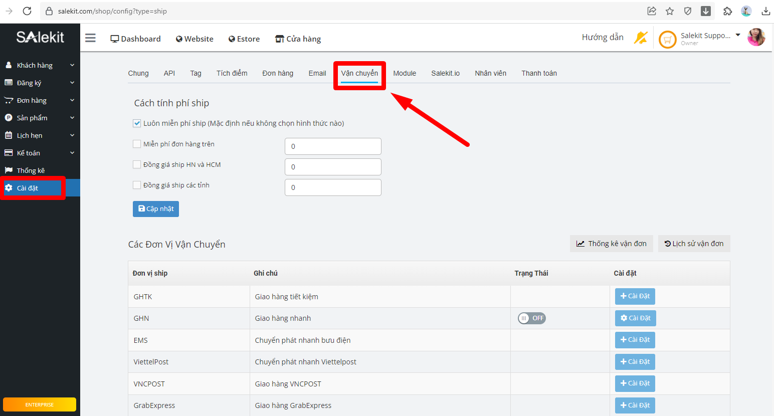Check Đồng giá ship các tỉnh checkbox

point(137,185)
